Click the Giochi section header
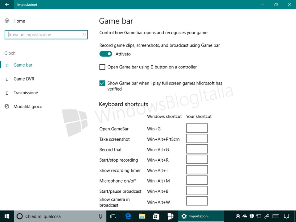296x222 pixels. 10,53
